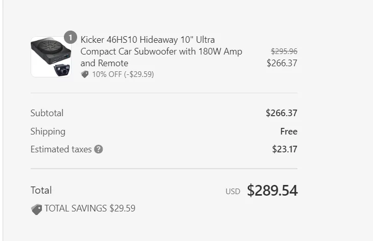This screenshot has width=373, height=241.
Task: Click the Total label
Action: click(x=41, y=191)
